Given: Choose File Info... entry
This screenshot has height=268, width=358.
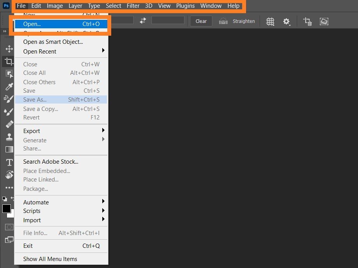Looking at the screenshot, I should coord(61,233).
